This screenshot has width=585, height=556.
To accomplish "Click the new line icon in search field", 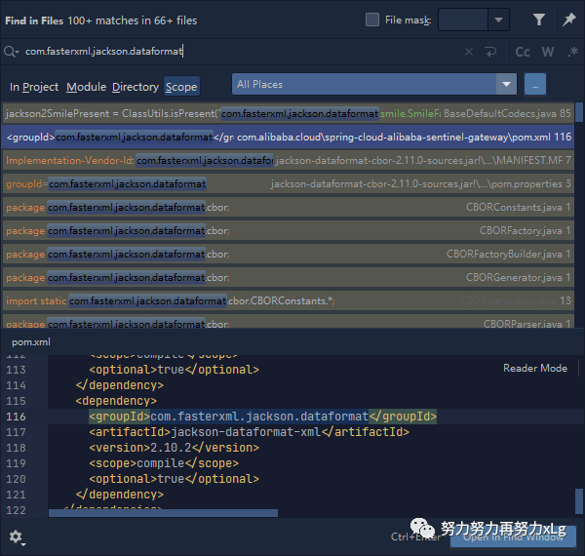I will [490, 52].
